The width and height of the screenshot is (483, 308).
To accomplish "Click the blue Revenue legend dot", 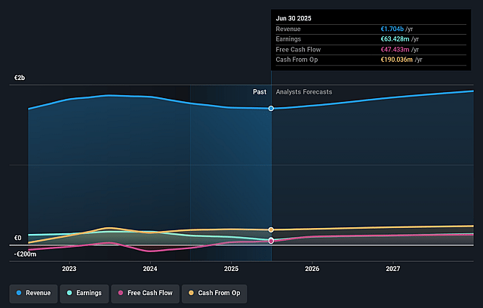I will 19,293.
